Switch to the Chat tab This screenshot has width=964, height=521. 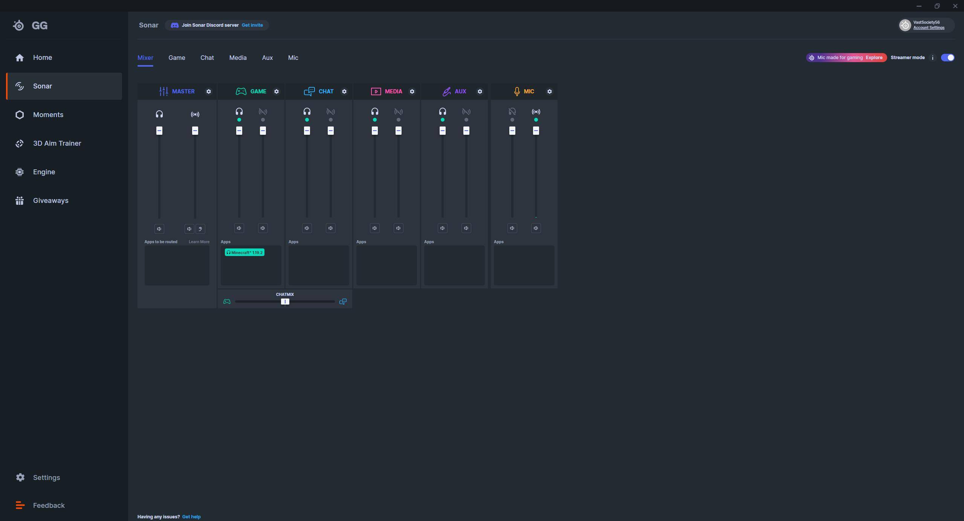pos(207,58)
